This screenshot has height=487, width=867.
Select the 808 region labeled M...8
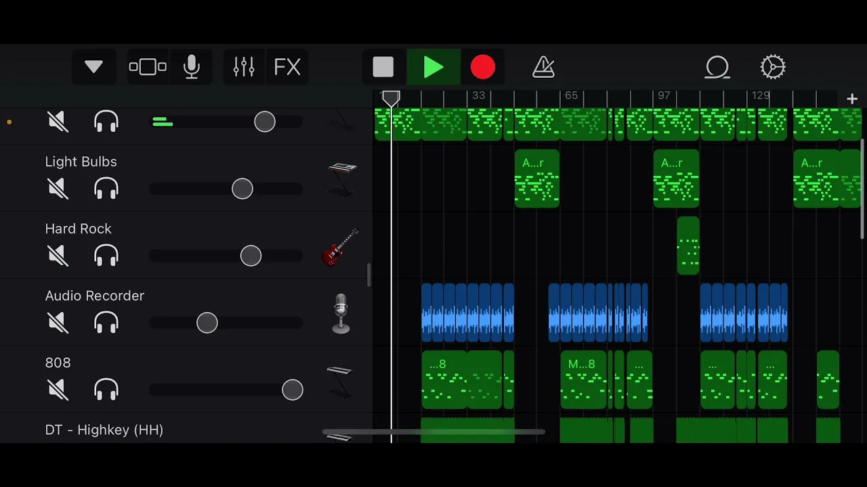click(x=583, y=380)
